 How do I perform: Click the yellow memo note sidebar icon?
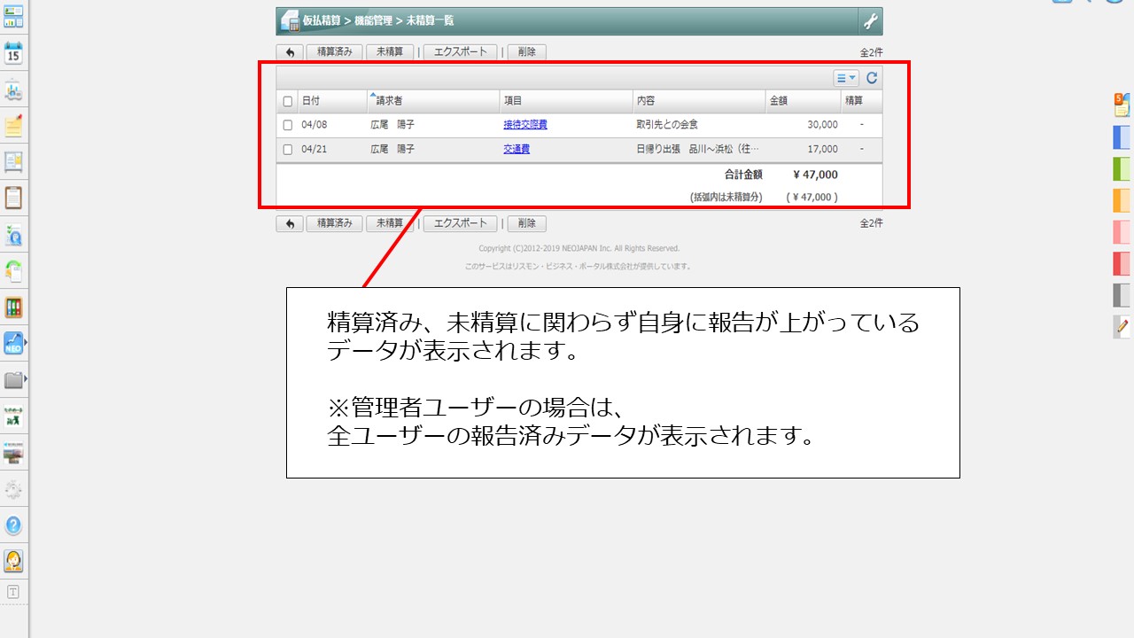click(13, 126)
